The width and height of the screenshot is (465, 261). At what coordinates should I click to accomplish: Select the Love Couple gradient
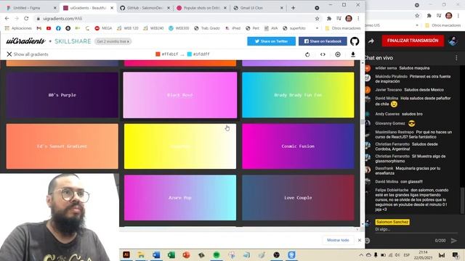pos(298,198)
